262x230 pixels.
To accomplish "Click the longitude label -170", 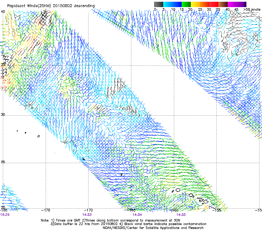I will (89, 210).
